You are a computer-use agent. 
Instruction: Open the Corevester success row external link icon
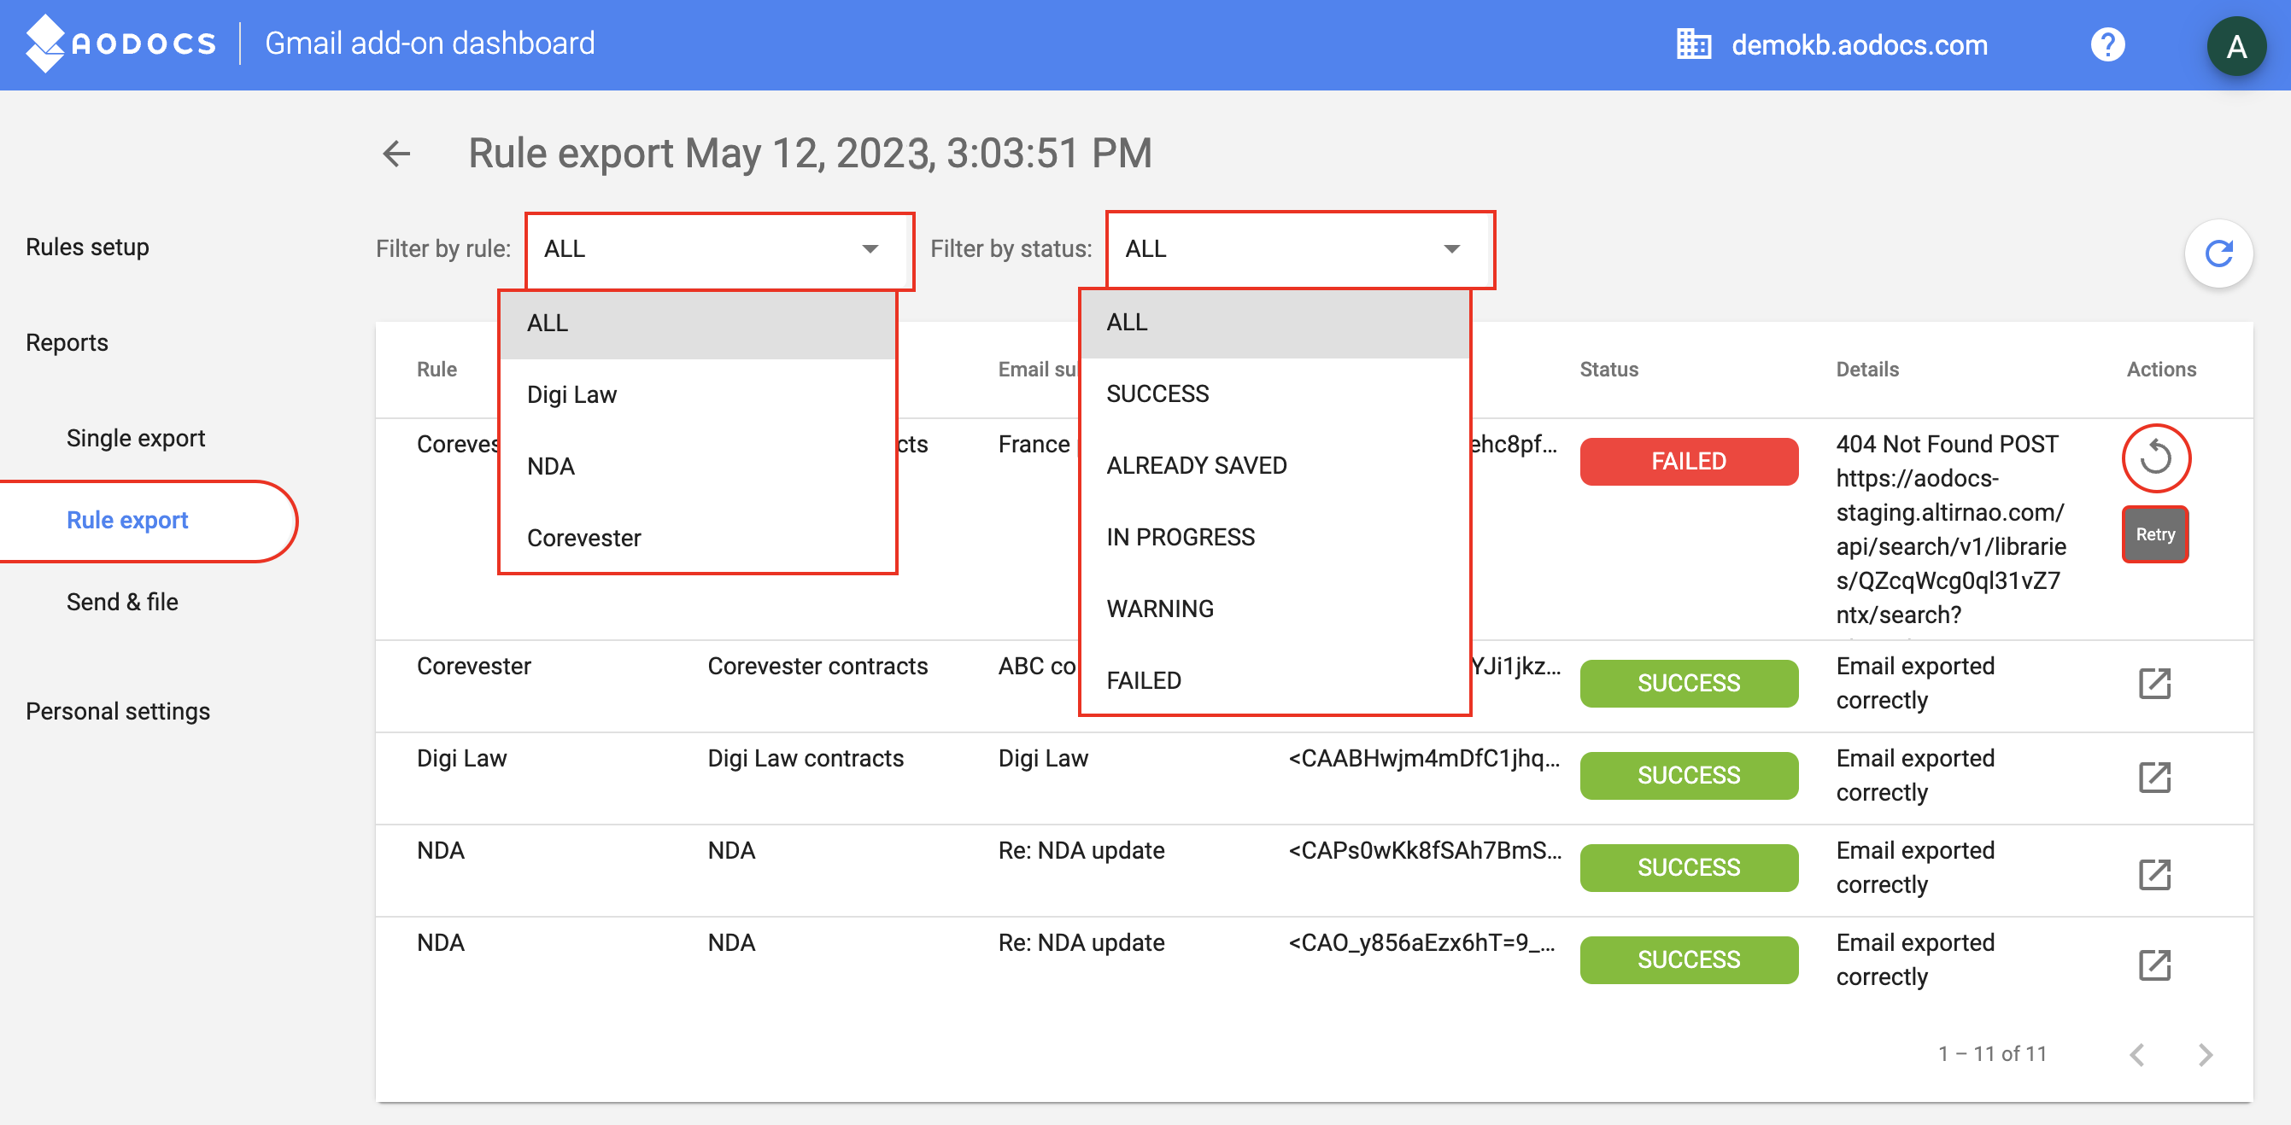2156,684
